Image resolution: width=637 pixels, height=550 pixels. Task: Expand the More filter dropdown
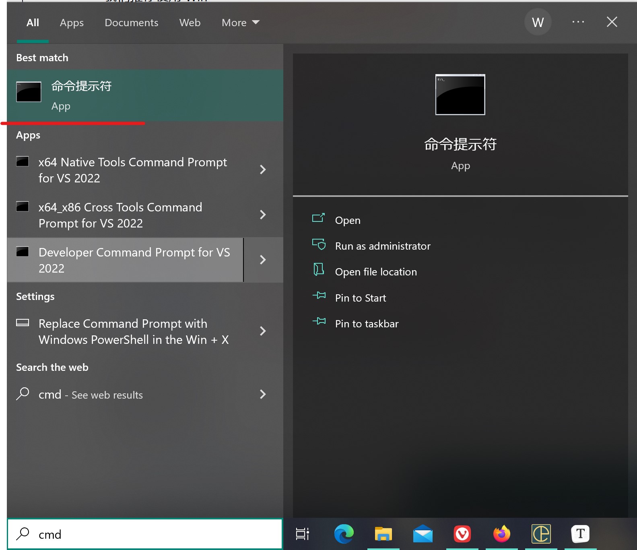coord(240,23)
